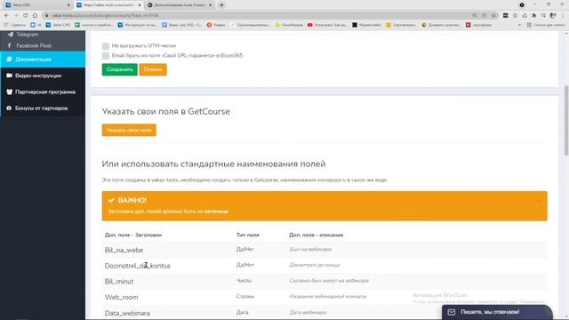The width and height of the screenshot is (569, 320).
Task: Click the partner program people icon
Action: tap(10, 92)
